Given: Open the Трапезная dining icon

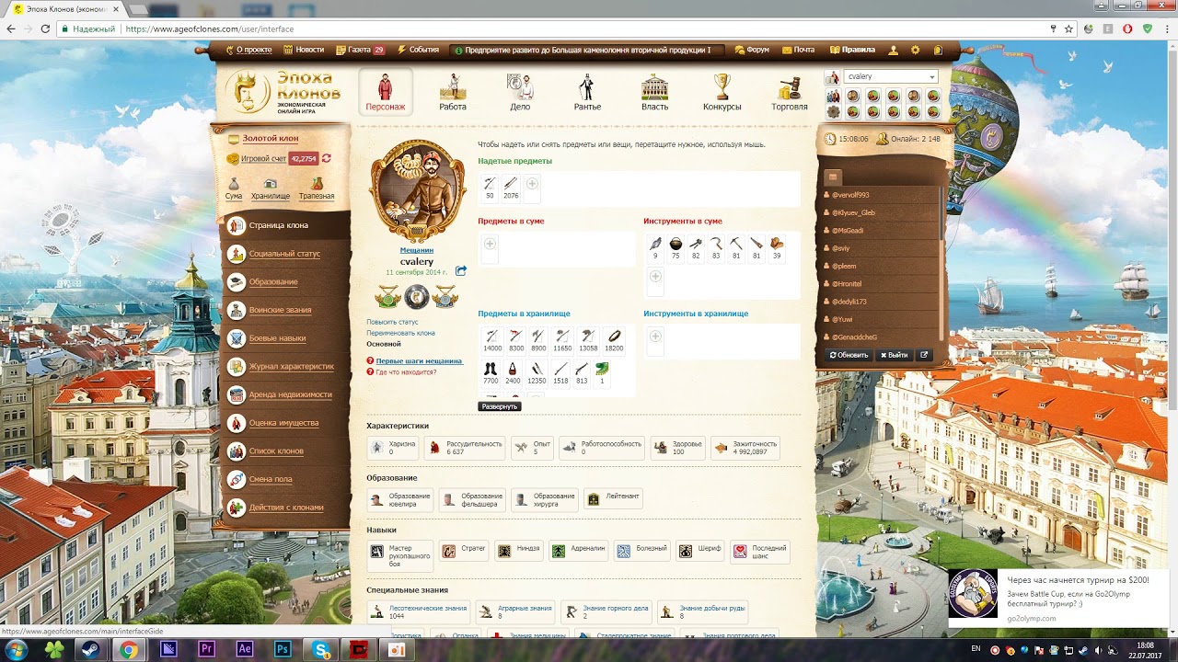Looking at the screenshot, I should [x=317, y=189].
